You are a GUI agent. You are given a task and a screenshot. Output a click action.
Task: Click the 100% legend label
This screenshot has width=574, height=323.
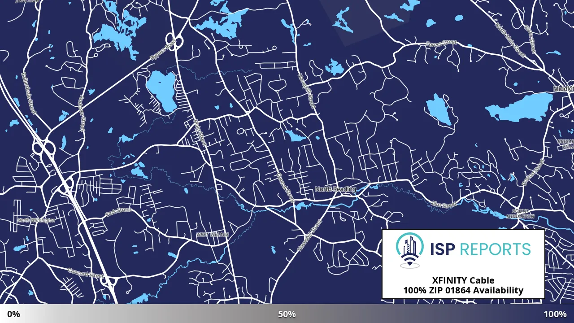click(555, 314)
